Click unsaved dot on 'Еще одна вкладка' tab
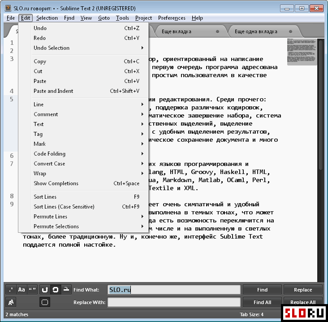 [x=290, y=31]
